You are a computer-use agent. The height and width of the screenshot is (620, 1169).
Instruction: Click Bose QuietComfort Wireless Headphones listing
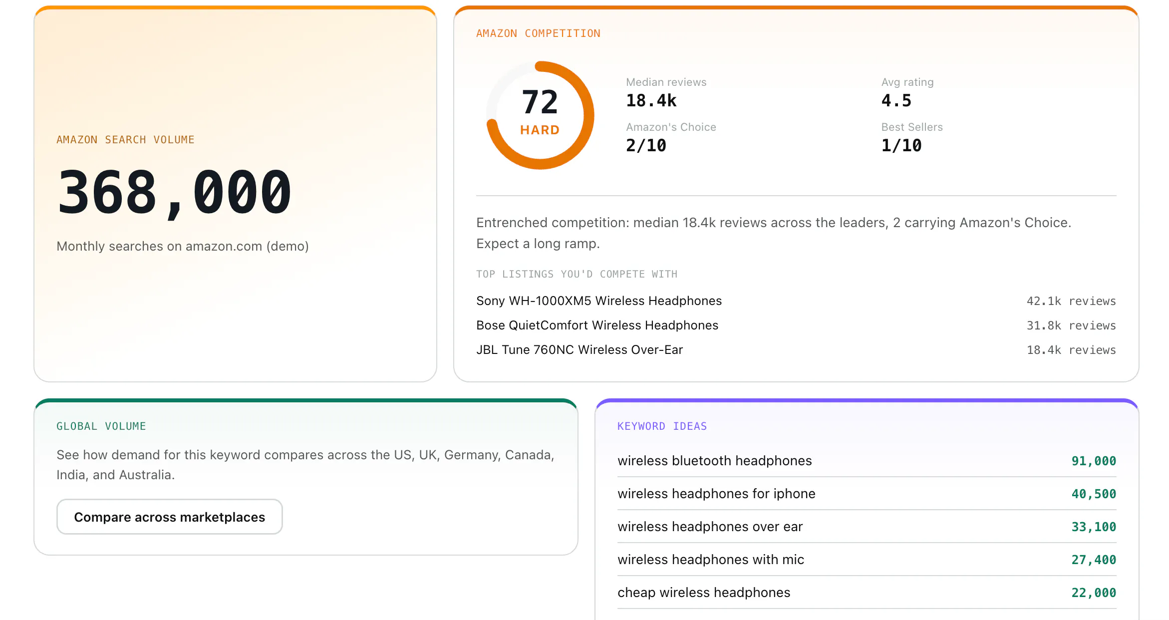[x=597, y=325]
